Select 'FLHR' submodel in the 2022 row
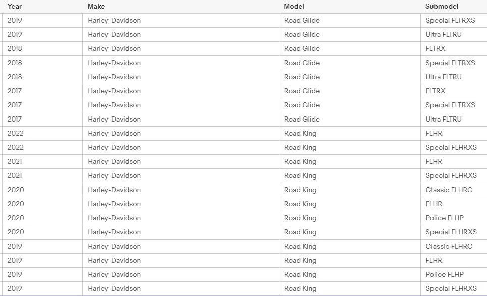487x296 pixels. pos(434,134)
